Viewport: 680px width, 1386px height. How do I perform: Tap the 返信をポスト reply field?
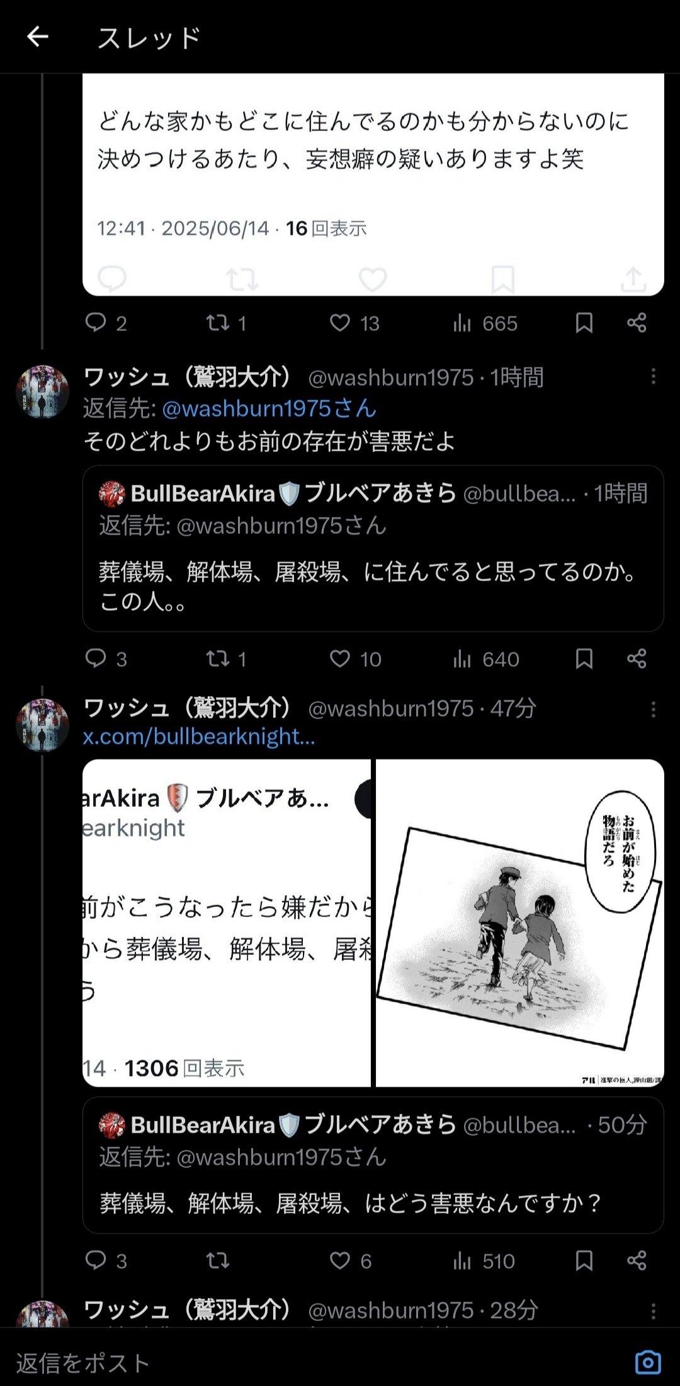tap(315, 1363)
